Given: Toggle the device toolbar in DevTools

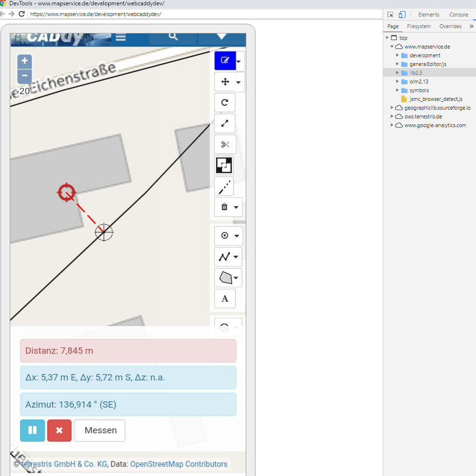Looking at the screenshot, I should point(402,15).
